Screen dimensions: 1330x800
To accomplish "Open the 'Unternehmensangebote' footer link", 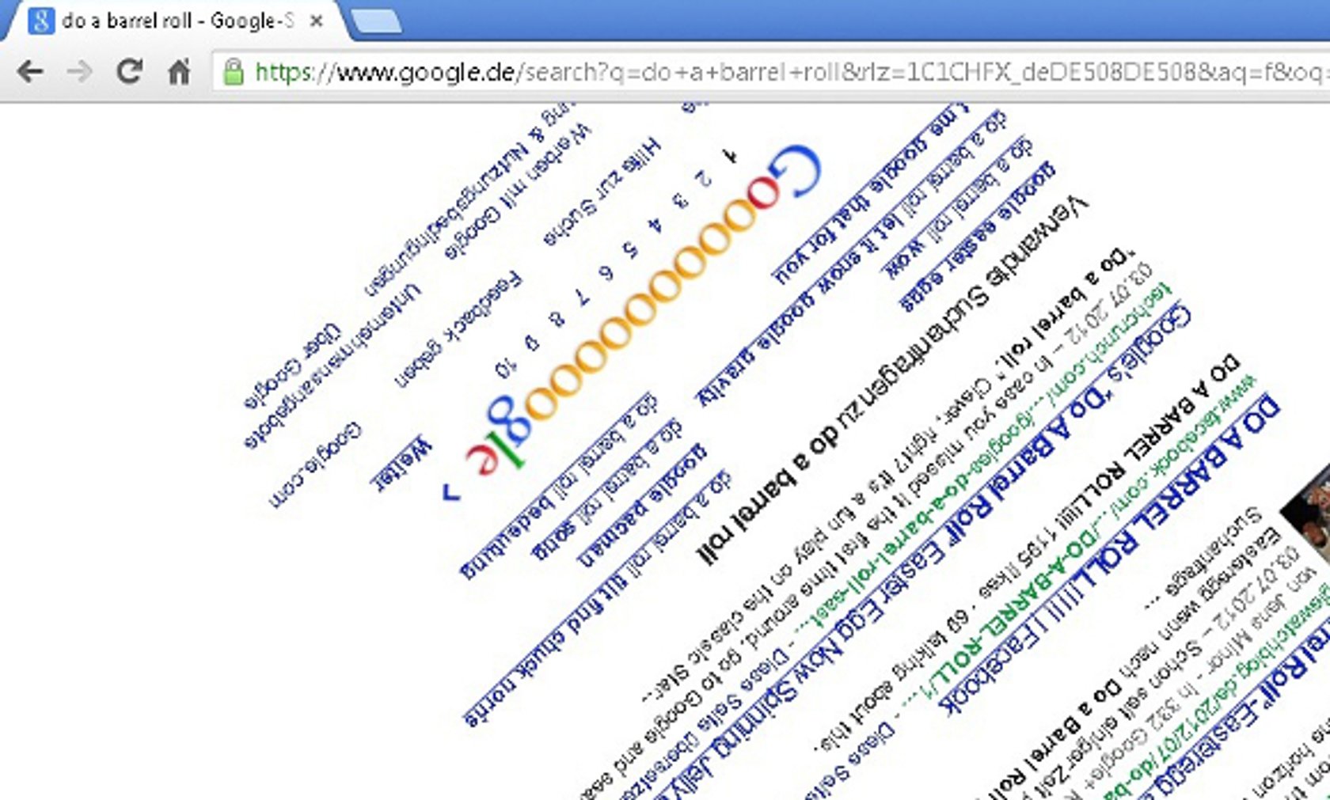I will 332,365.
